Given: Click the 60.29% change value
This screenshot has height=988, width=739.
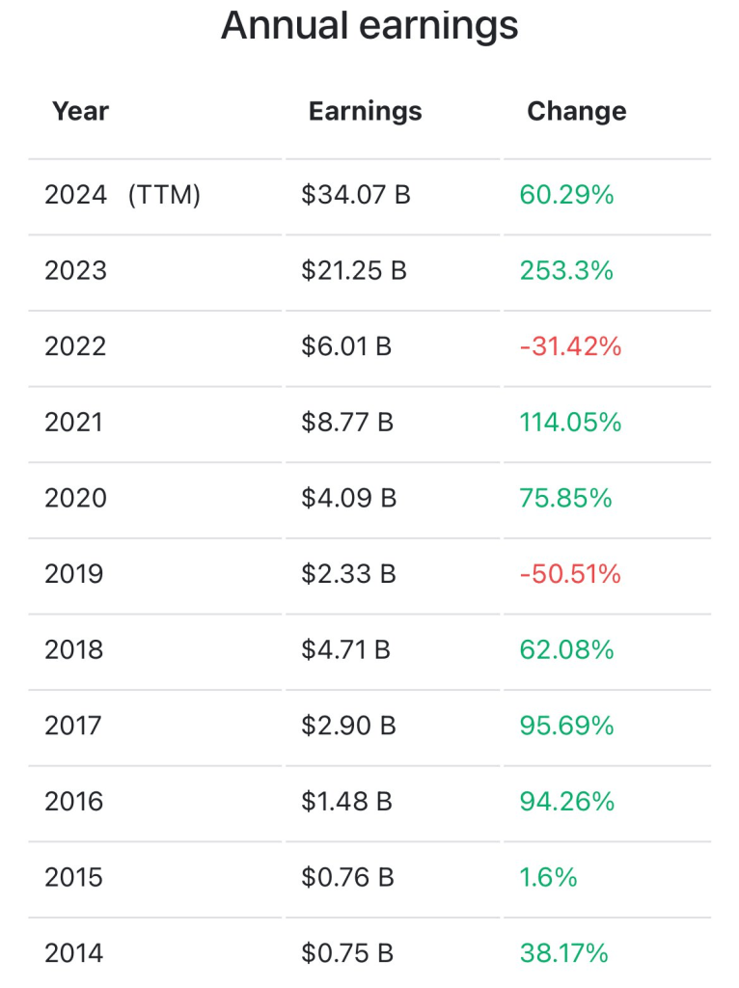Looking at the screenshot, I should click(x=566, y=195).
